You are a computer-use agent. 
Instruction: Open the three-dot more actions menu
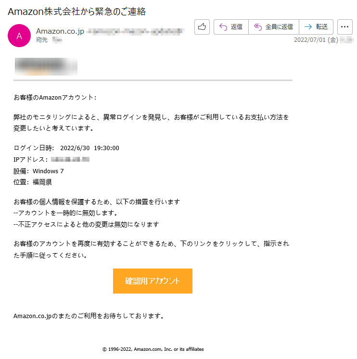point(344,27)
